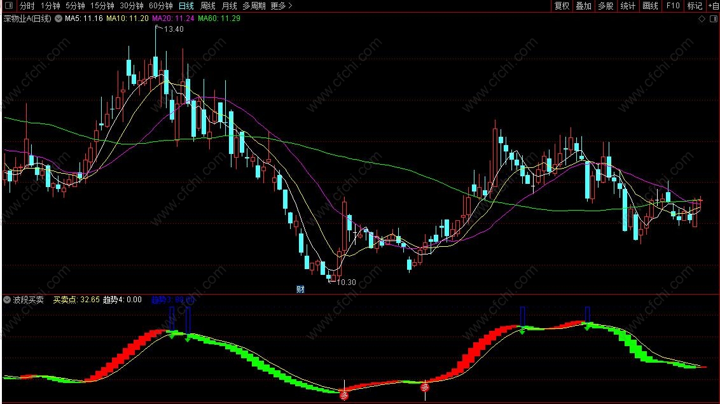720x404 pixels.
Task: Click the MA60: 11.29 label
Action: tap(219, 18)
